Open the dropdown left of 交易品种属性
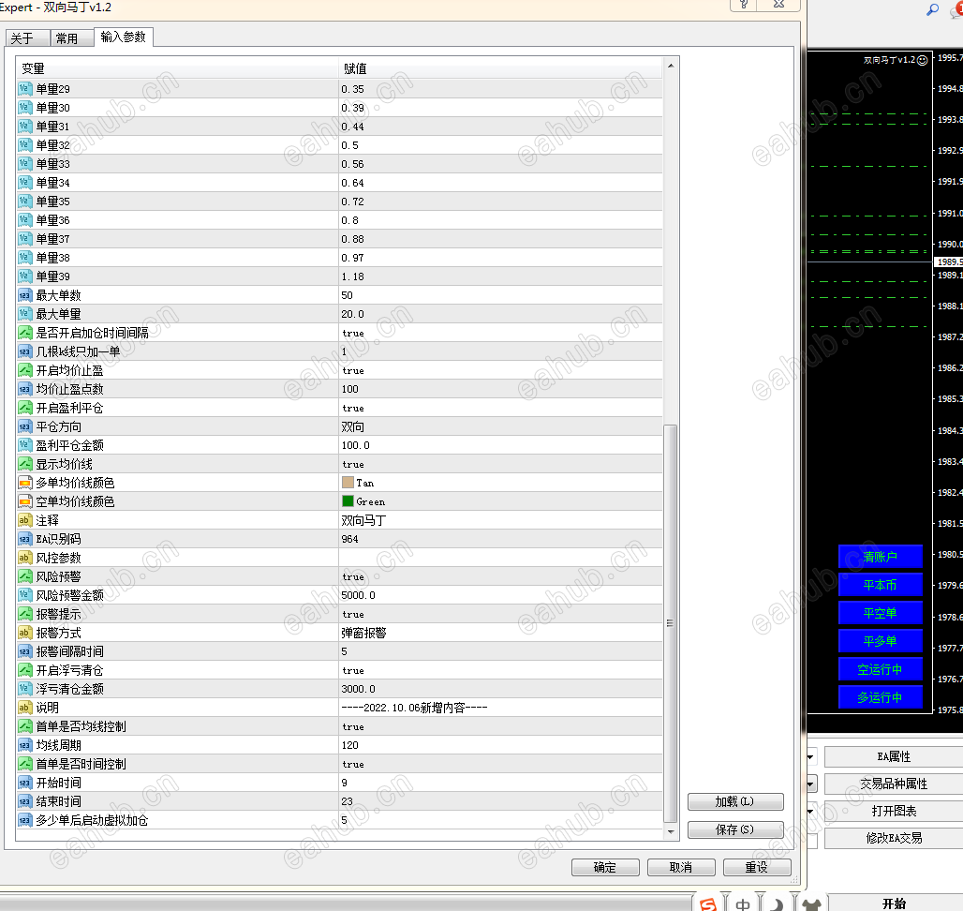 (810, 784)
